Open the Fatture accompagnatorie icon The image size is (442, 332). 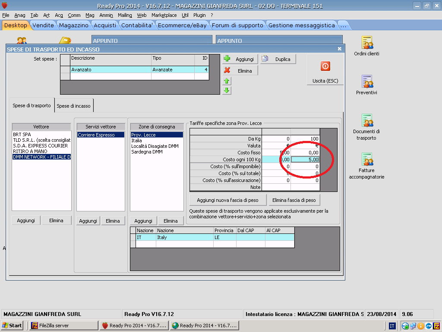click(x=366, y=166)
